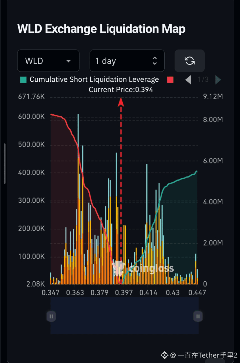
Task: Click the refresh chart button
Action: click(x=190, y=61)
